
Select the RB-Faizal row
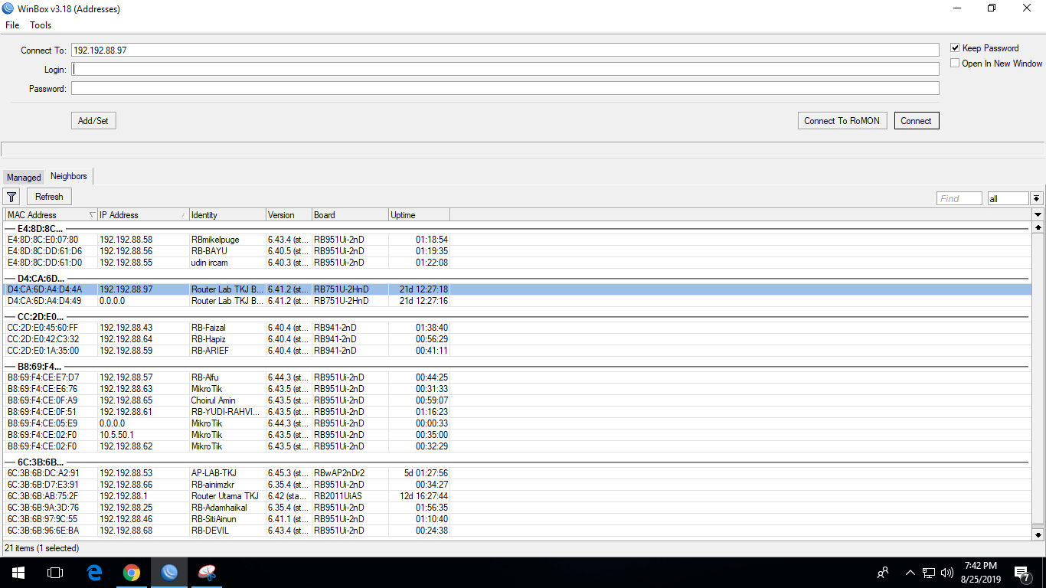[518, 328]
